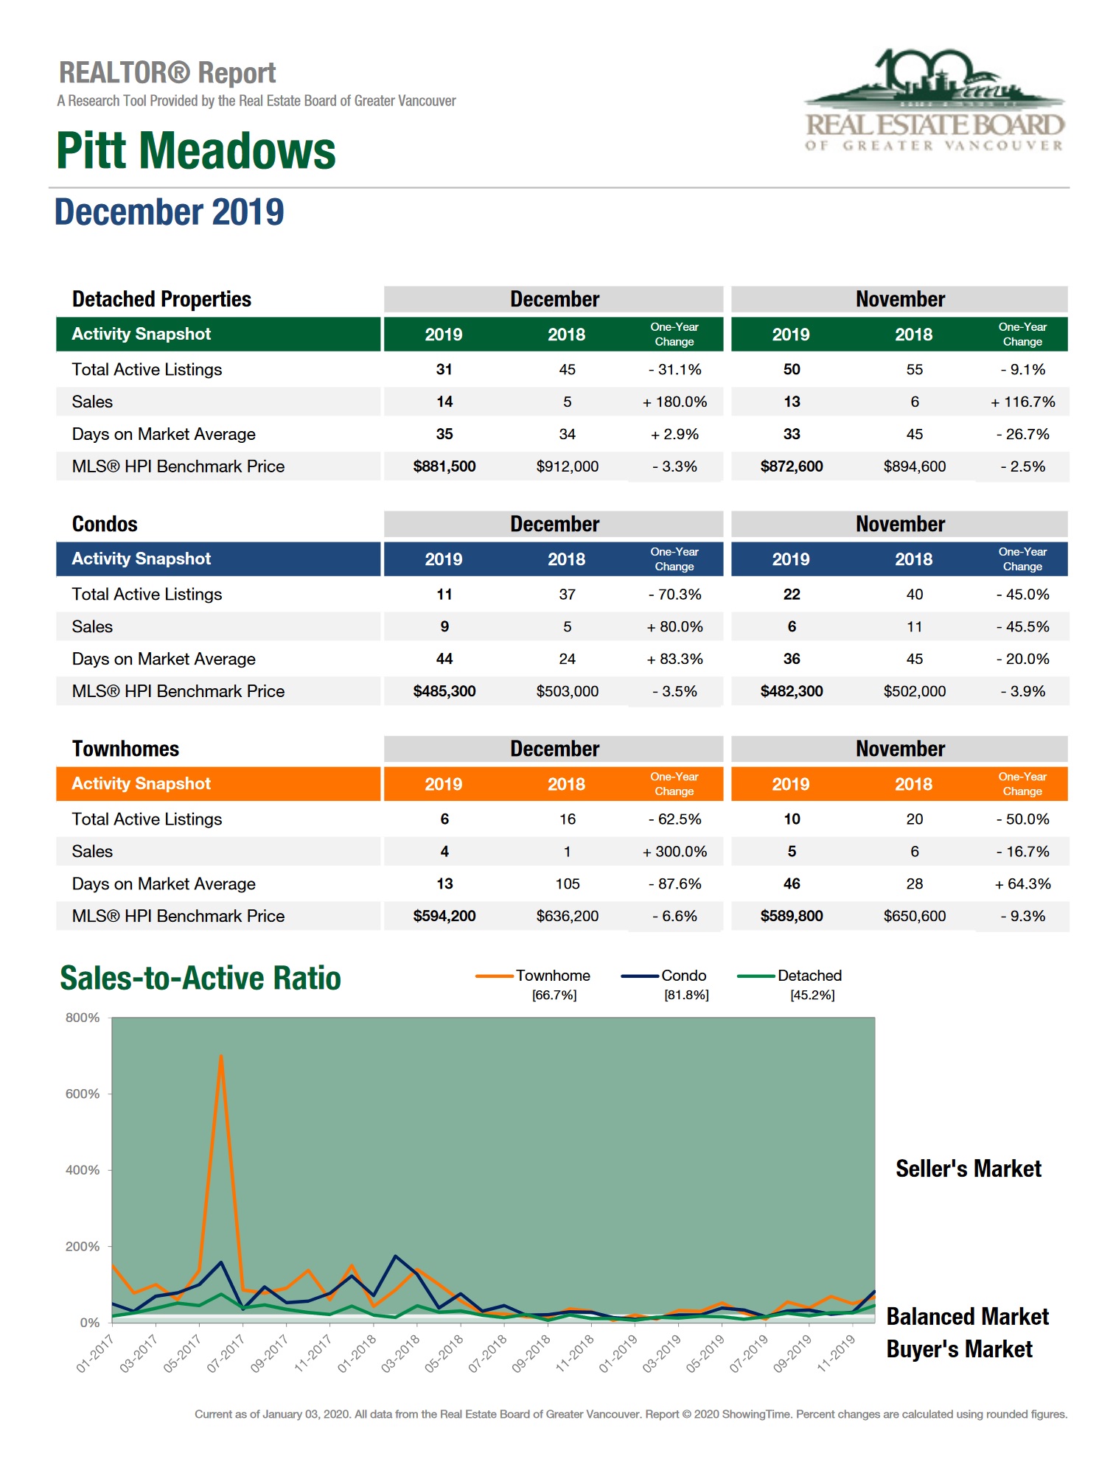Click the Buyer's Market label

coord(959,1349)
